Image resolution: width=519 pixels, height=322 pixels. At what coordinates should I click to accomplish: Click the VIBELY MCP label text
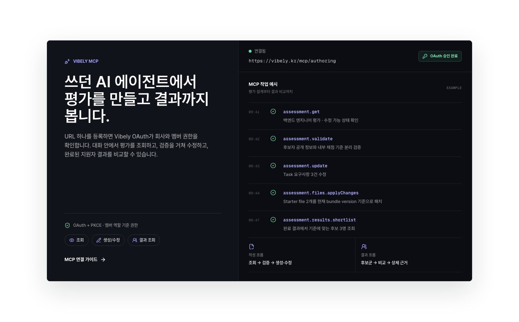(x=86, y=61)
